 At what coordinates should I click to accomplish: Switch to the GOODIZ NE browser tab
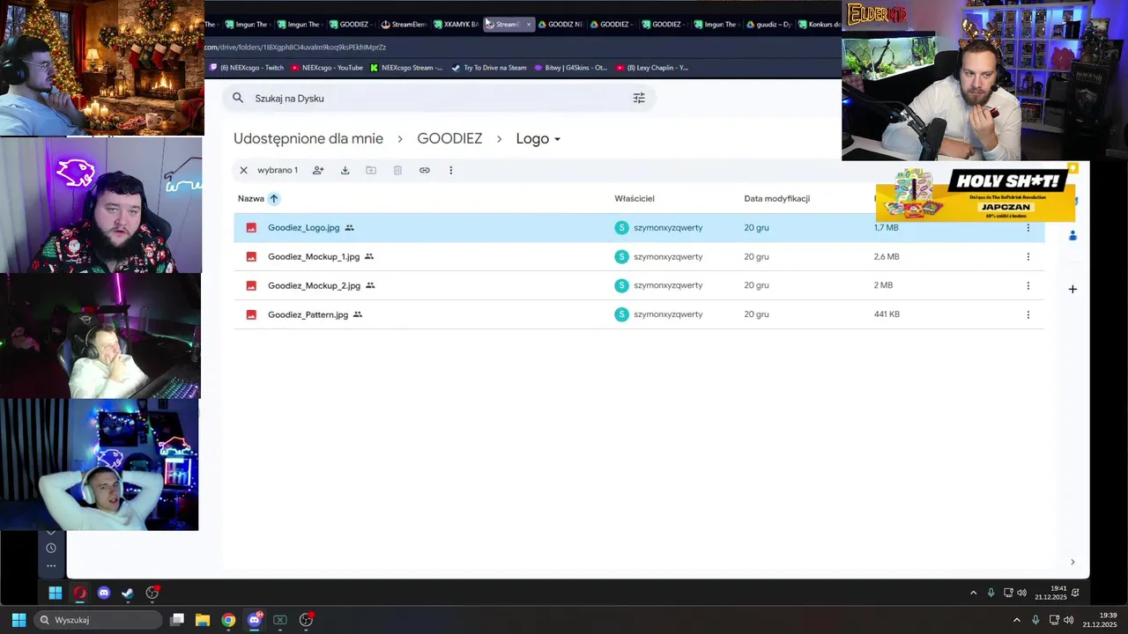coord(560,25)
